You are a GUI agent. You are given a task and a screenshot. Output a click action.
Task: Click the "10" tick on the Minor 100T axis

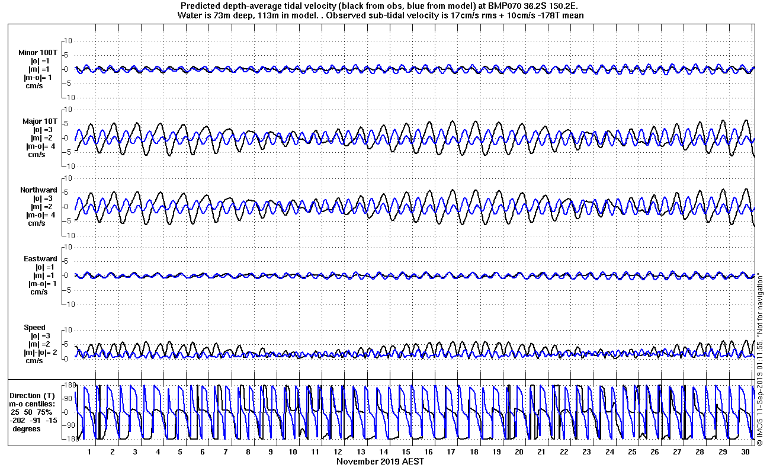pos(68,41)
